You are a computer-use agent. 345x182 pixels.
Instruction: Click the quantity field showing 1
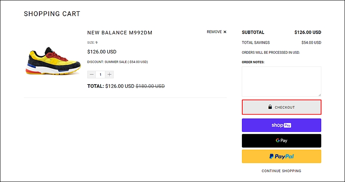pos(100,74)
